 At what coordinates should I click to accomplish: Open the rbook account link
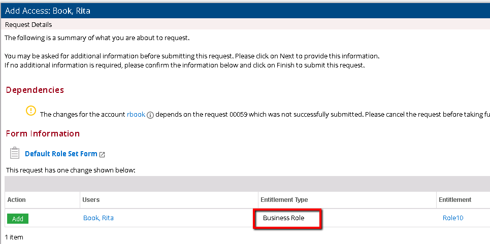[136, 115]
